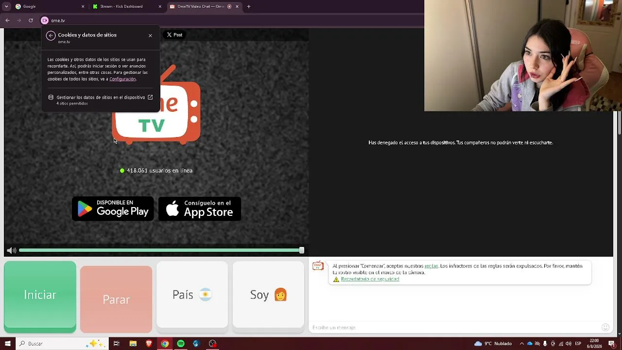Switch the ESP input language

[x=578, y=344]
